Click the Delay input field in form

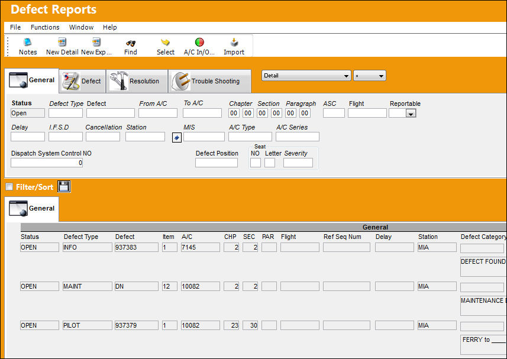27,137
